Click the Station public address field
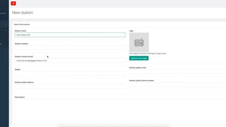This screenshot has width=226, height=127. point(70,86)
